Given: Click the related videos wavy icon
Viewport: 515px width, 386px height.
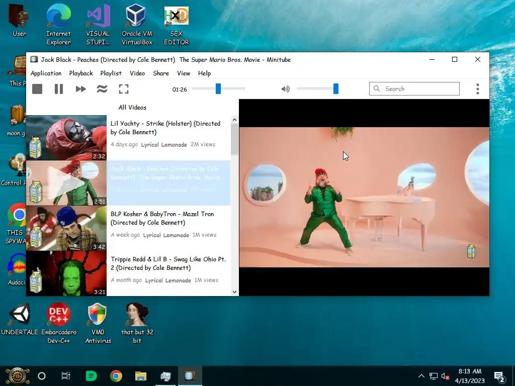Looking at the screenshot, I should pyautogui.click(x=102, y=89).
